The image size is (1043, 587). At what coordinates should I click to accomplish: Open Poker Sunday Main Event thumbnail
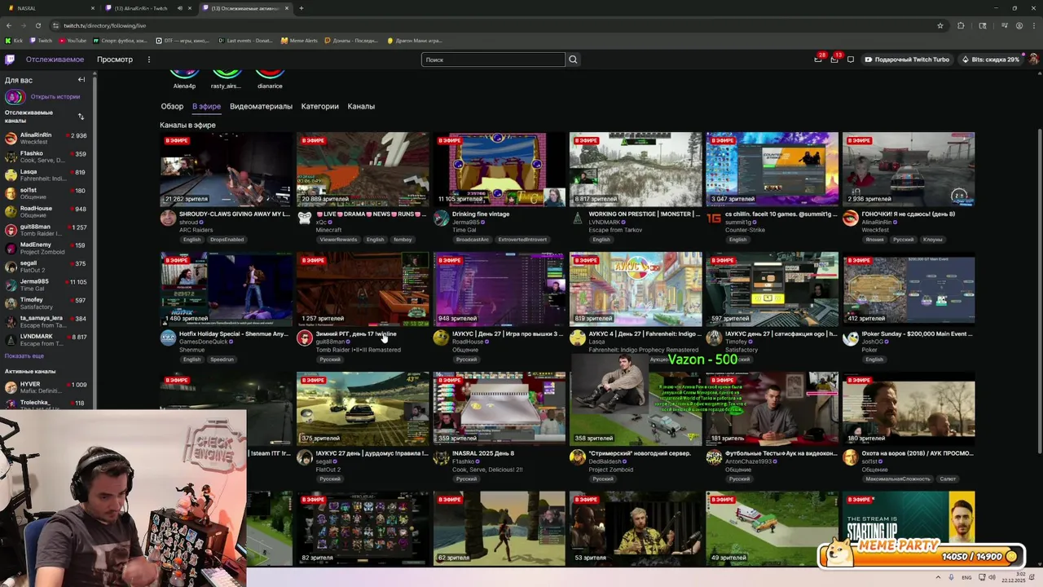point(909,289)
